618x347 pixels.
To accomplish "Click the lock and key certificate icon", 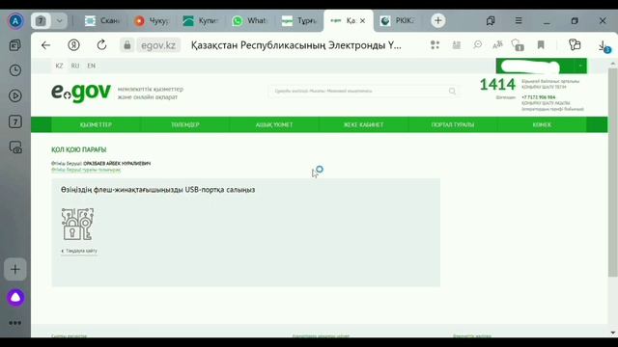I will coord(77,225).
